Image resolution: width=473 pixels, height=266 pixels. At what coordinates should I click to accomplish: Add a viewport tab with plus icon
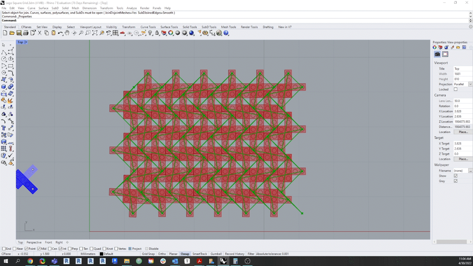(67, 242)
